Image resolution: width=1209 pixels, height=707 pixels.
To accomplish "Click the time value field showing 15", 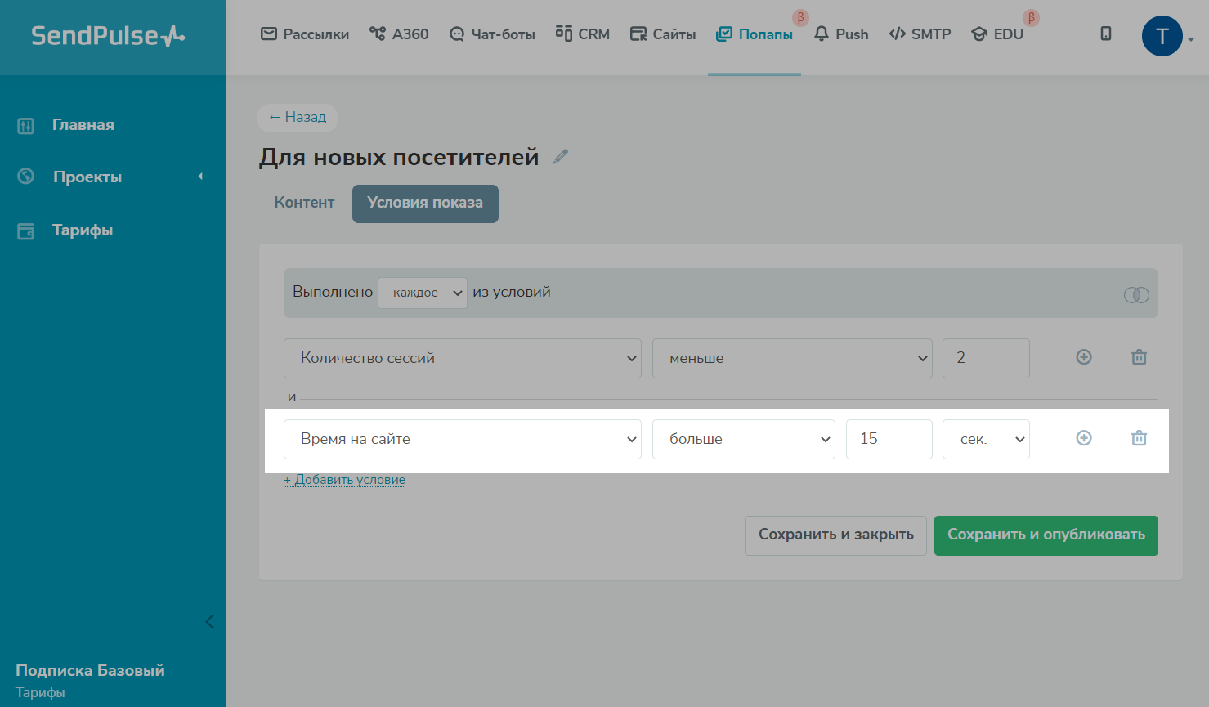I will click(889, 439).
